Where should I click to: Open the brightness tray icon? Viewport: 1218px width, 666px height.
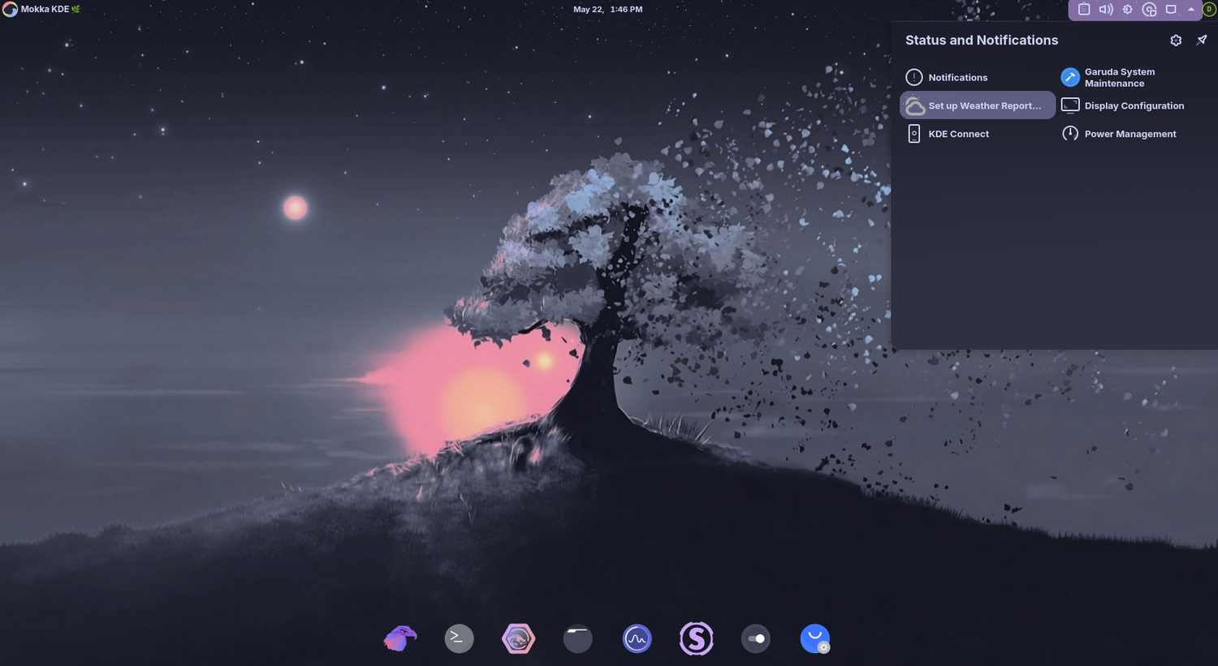(1127, 10)
